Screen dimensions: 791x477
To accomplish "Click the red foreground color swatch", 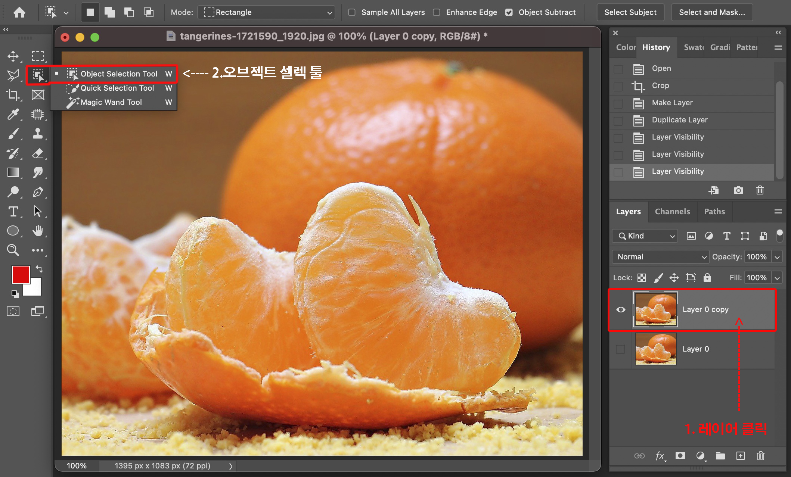I will tap(20, 274).
